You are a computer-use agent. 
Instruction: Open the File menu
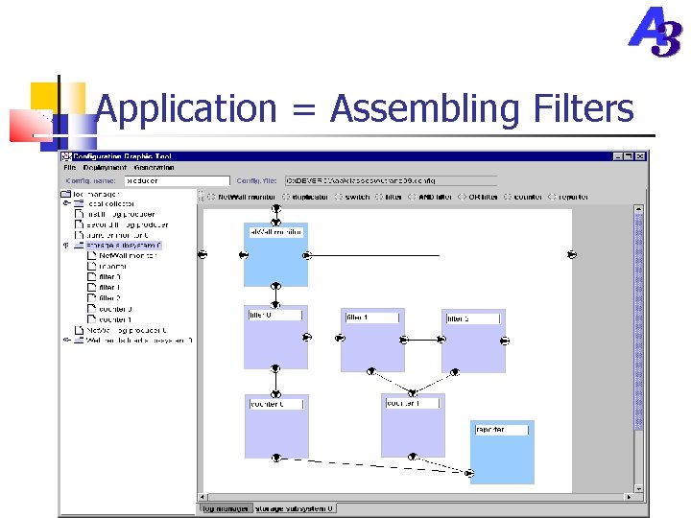(x=70, y=167)
